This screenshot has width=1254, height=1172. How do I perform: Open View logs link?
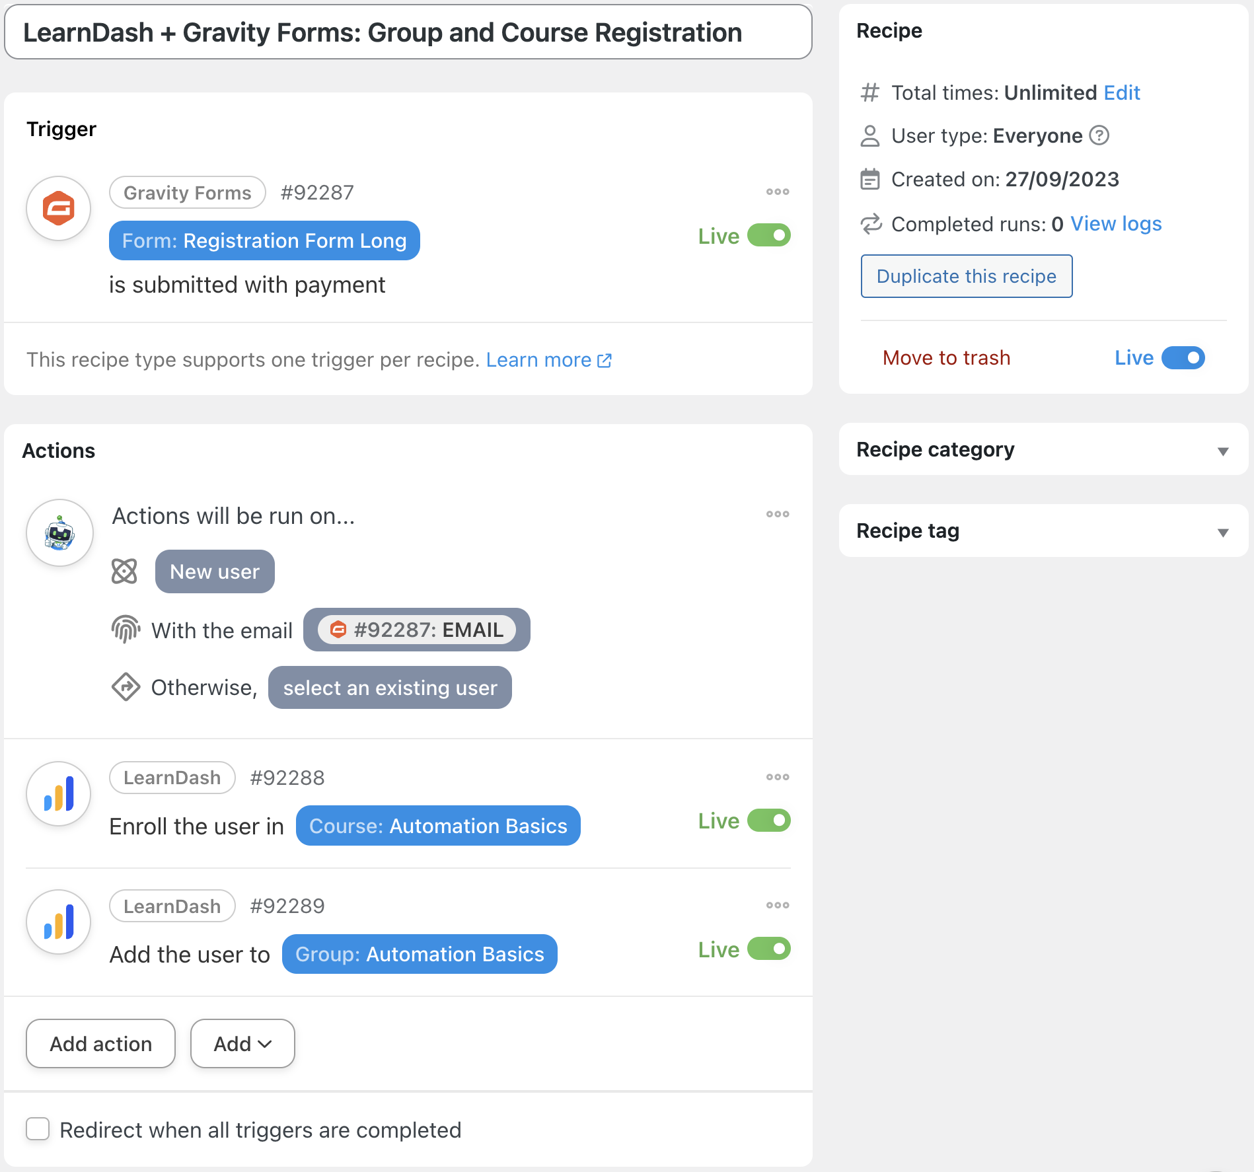coord(1116,224)
